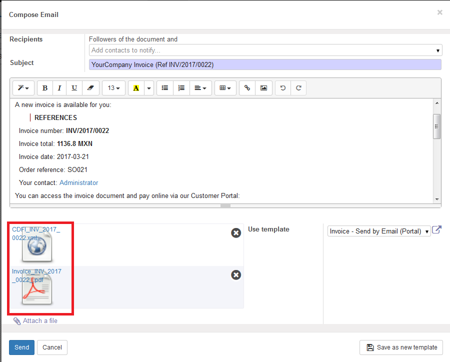Viewport: 450px width, 362px height.
Task: Click the eraser remove-format icon
Action: click(90, 88)
